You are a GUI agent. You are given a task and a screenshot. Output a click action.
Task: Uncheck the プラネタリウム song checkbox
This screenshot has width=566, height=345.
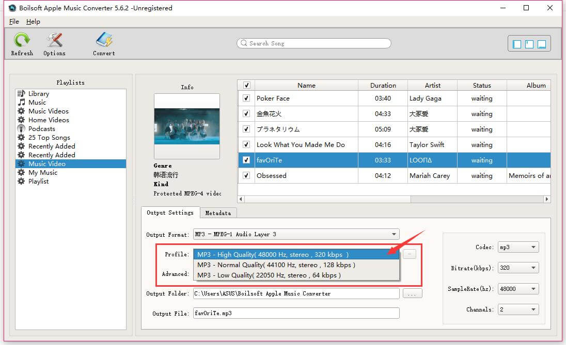(246, 129)
